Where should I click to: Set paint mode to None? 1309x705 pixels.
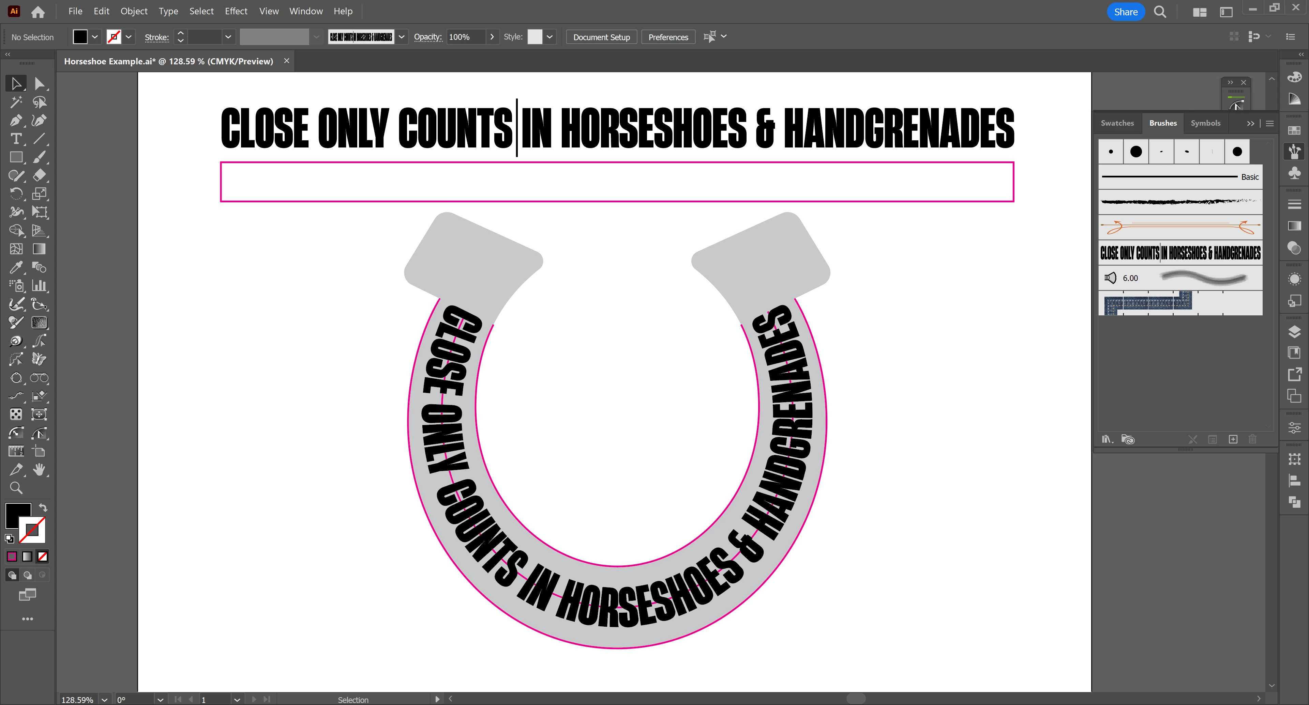(43, 557)
